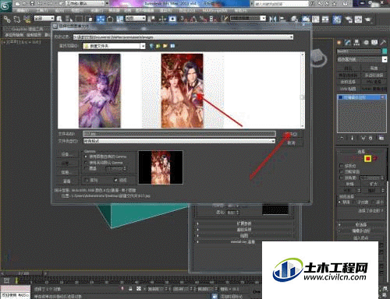Select first Gamma radio option in dialog
This screenshot has height=299, width=390.
coord(86,157)
